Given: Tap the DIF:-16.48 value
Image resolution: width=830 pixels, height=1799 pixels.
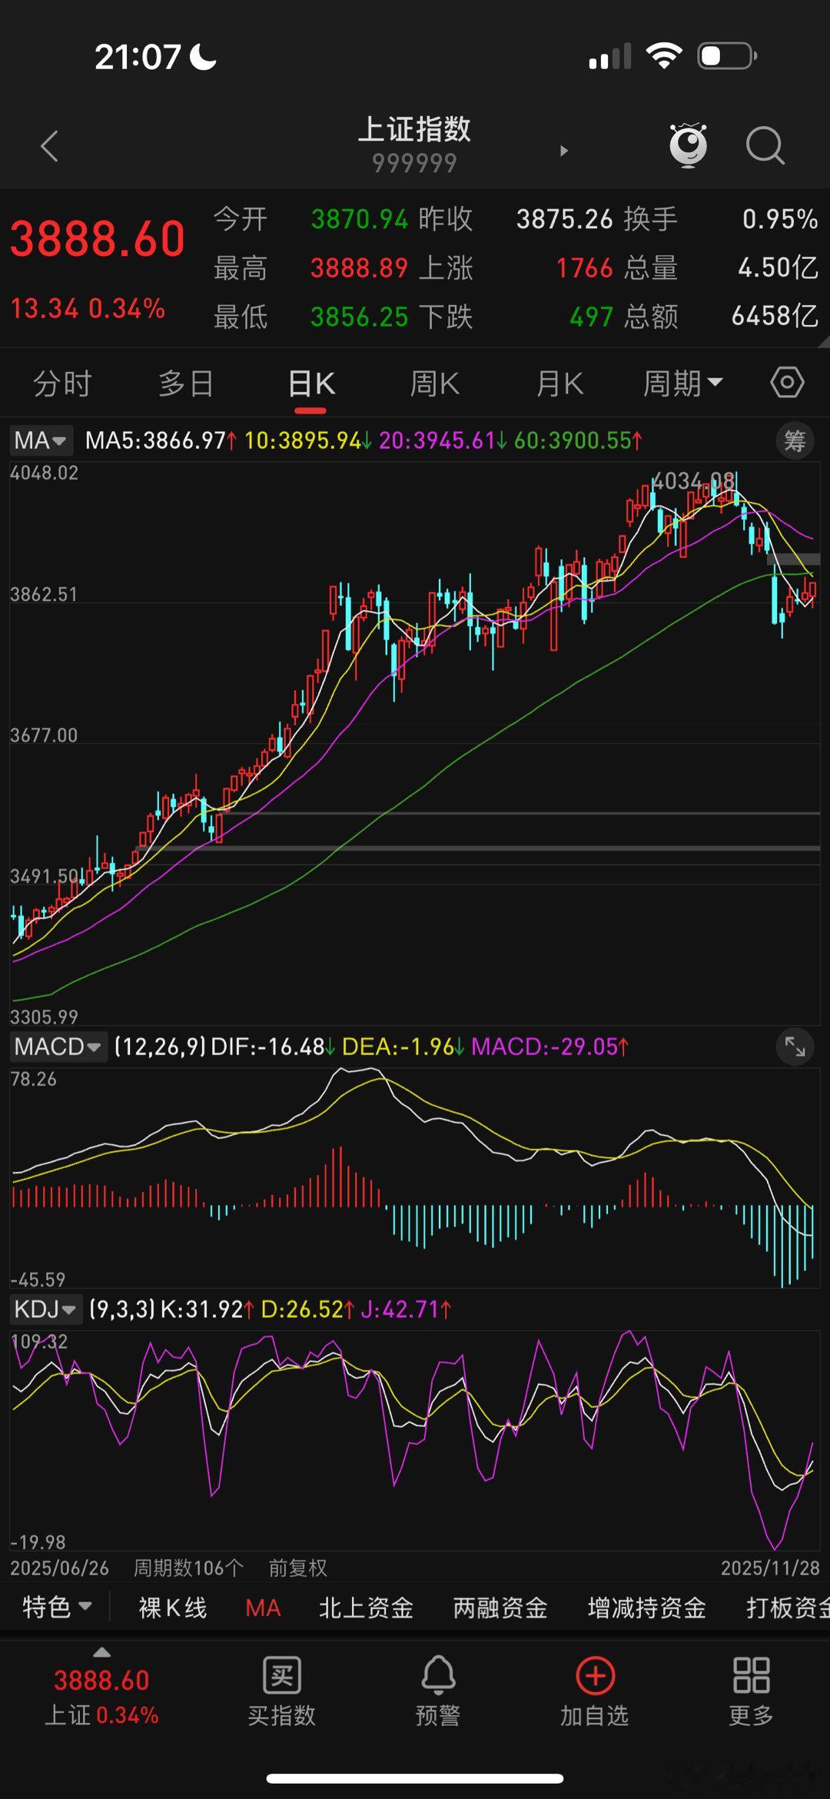Looking at the screenshot, I should 274,1047.
